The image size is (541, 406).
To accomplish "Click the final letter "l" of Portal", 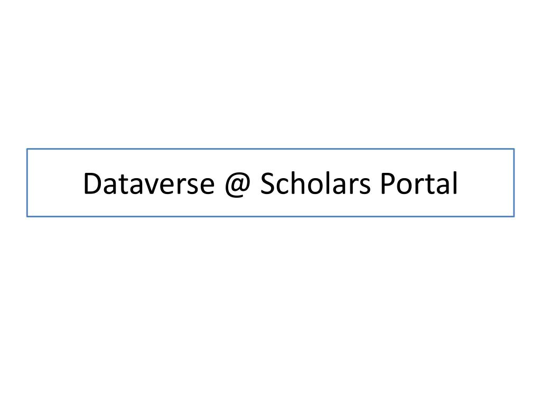I will 455,183.
